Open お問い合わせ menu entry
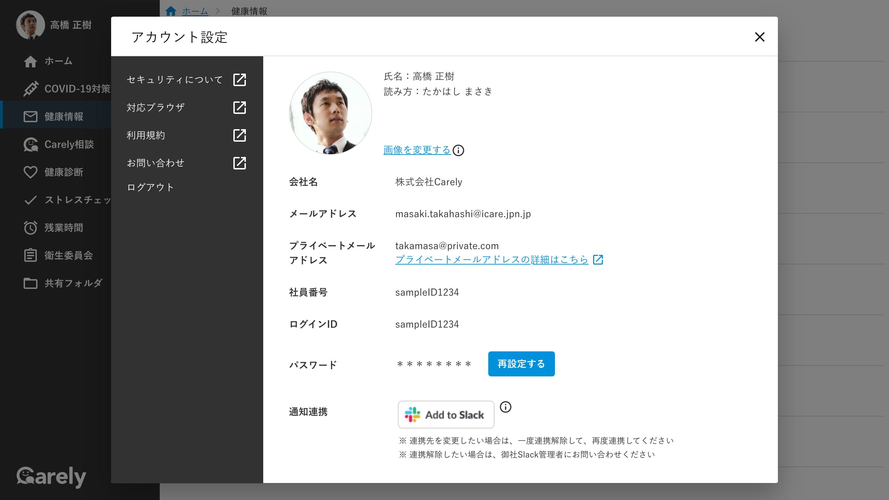The width and height of the screenshot is (889, 500). [155, 163]
